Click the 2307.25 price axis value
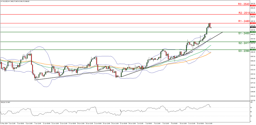This screenshot has width=256, height=125. (x=253, y=74)
